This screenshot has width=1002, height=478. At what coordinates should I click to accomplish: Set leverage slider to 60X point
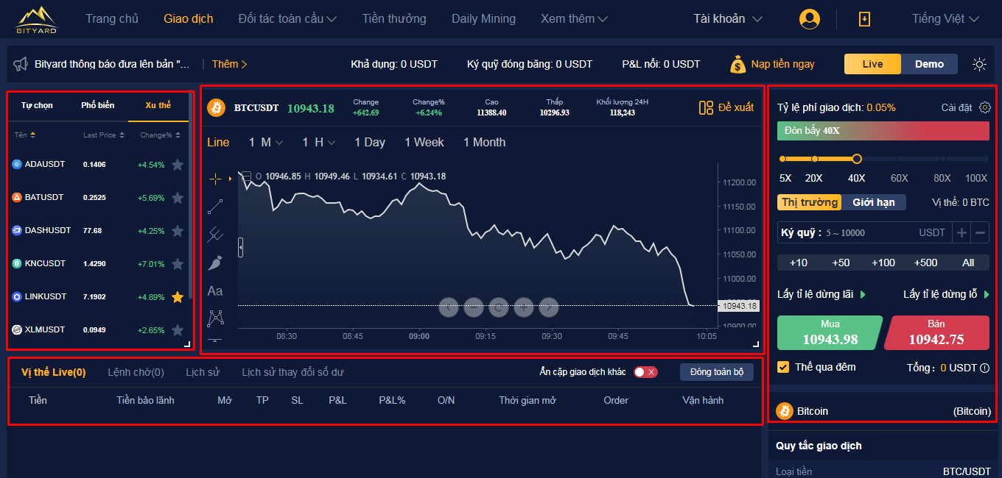pyautogui.click(x=900, y=158)
